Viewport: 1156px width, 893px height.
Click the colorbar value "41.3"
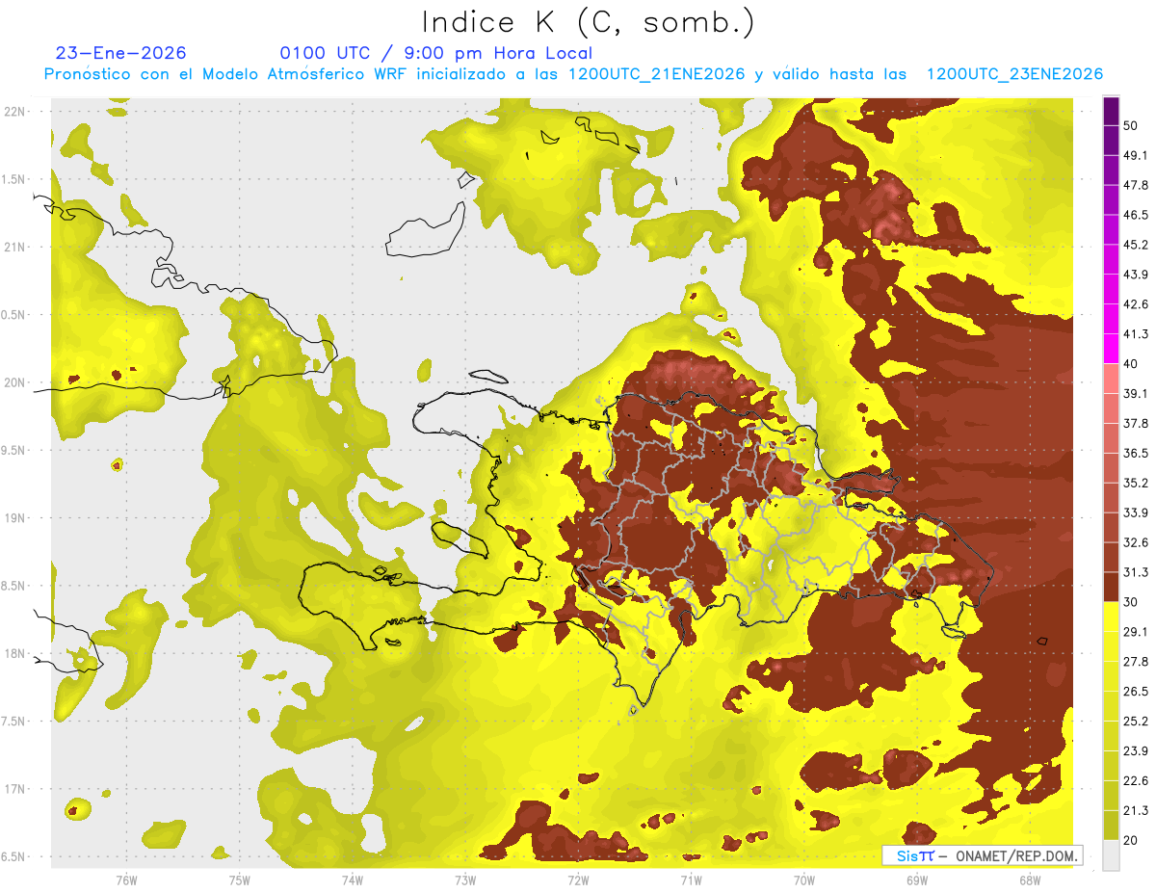(x=1136, y=334)
